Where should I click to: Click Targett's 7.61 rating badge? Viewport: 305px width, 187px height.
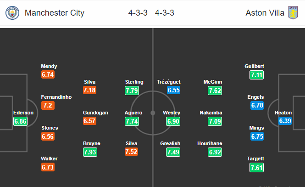(256, 168)
